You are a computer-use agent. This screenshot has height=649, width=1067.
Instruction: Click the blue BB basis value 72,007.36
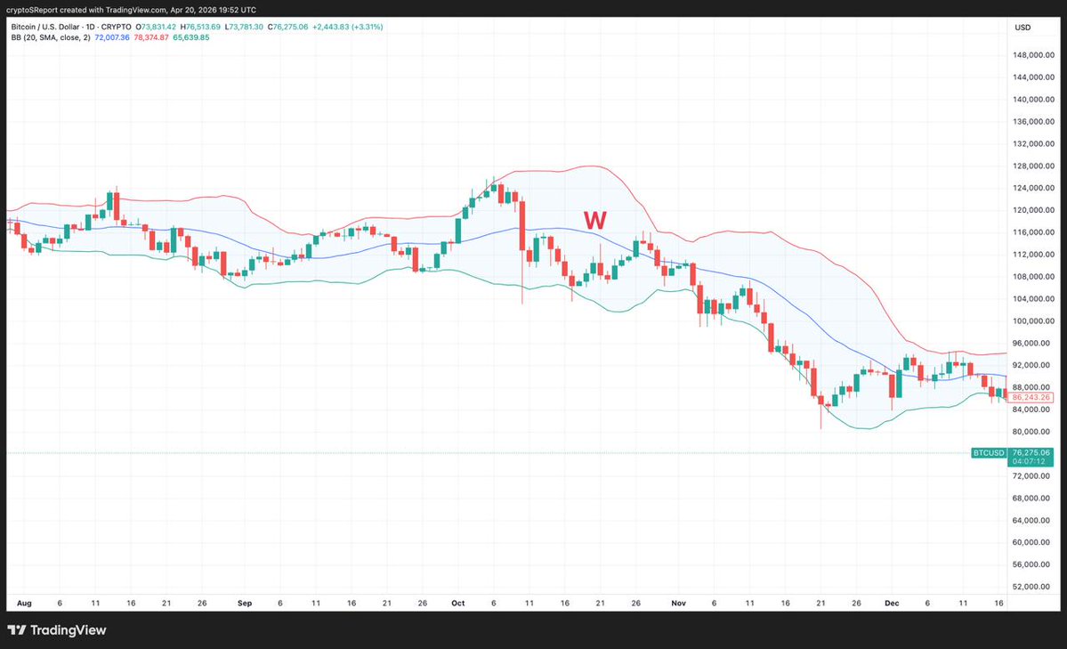[x=111, y=37]
